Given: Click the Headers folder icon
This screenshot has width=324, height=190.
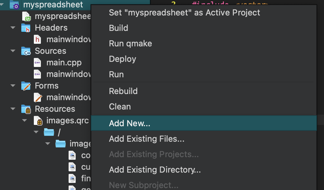Looking at the screenshot, I should click(x=26, y=28).
